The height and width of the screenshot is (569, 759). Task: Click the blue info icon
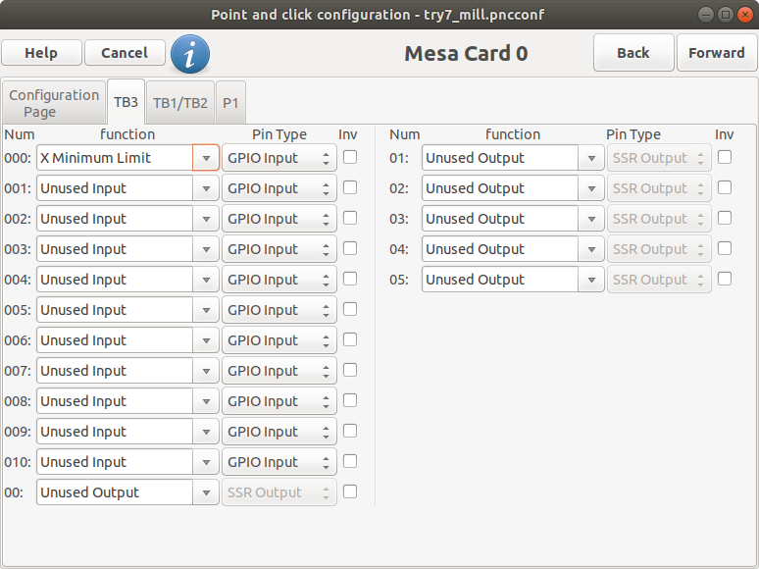pos(189,54)
